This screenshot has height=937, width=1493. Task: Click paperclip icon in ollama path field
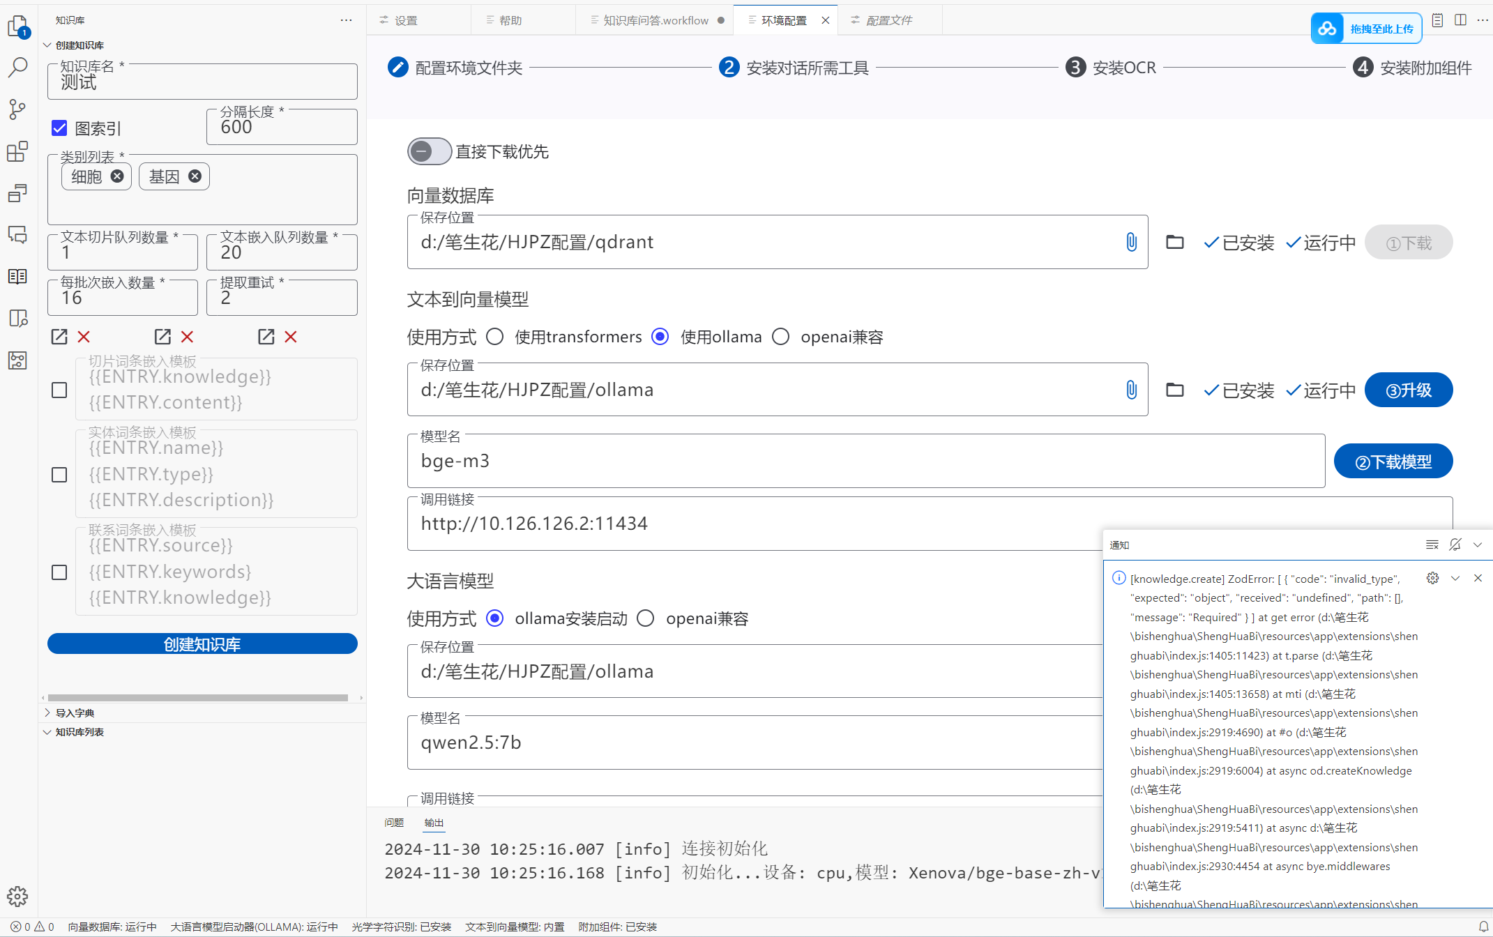[x=1131, y=390]
